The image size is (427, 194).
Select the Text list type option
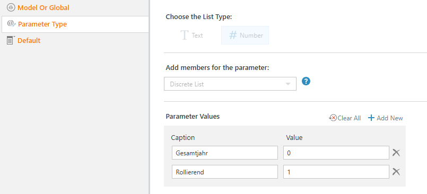(191, 36)
